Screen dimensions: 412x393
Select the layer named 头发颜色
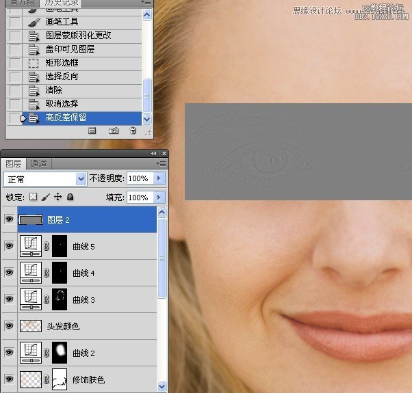coord(87,326)
